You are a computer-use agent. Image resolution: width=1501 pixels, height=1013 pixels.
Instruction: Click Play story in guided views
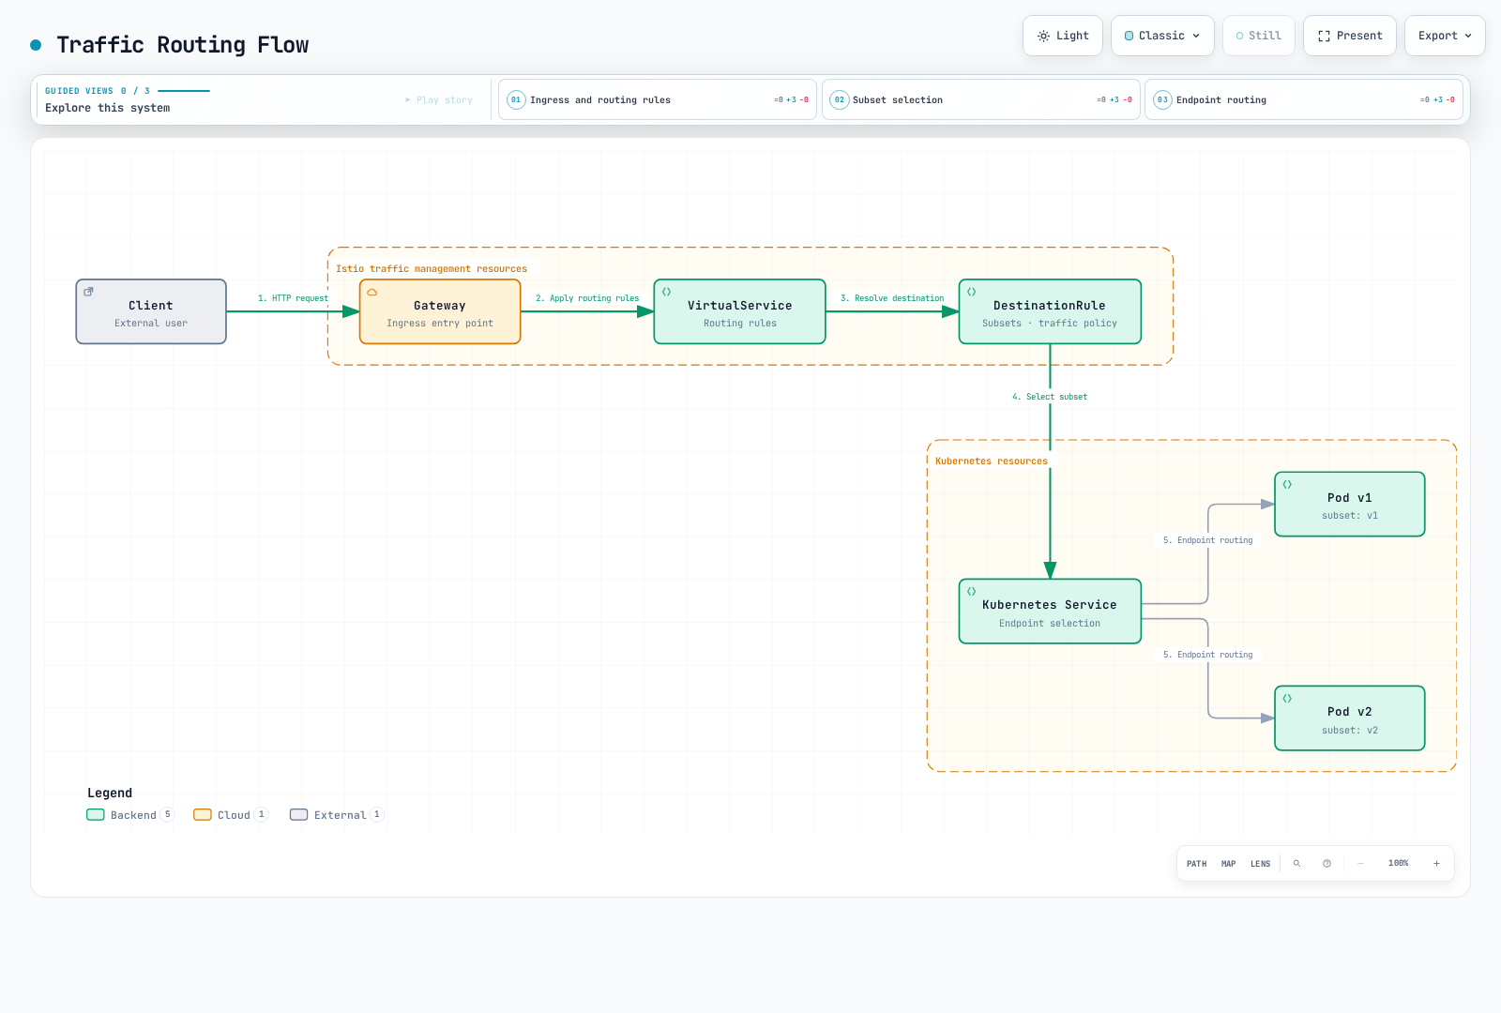pyautogui.click(x=439, y=99)
